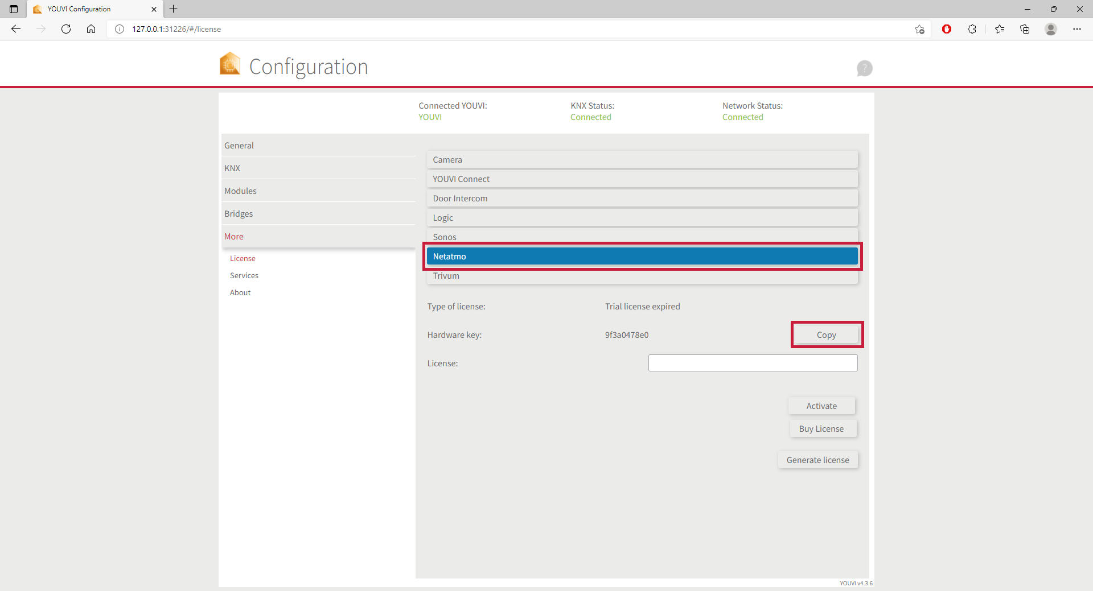Select the About submenu item
Screen dimensions: 1093x591
pyautogui.click(x=240, y=292)
